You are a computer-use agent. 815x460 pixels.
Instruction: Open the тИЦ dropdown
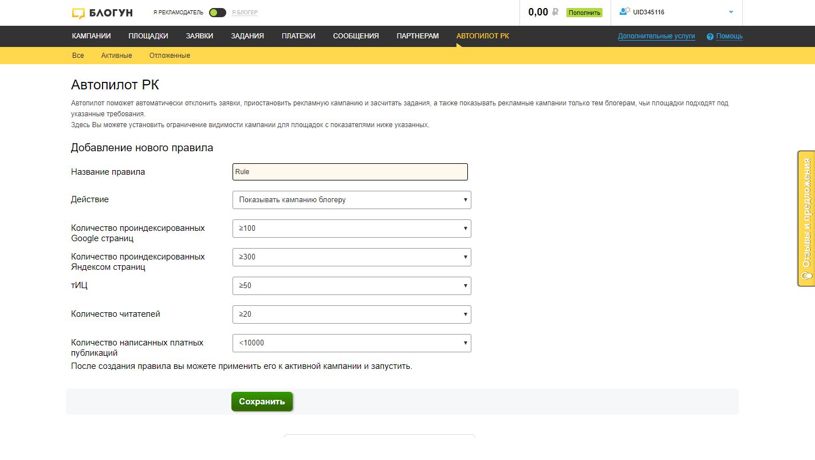pos(352,286)
